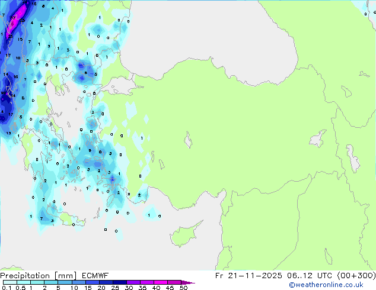This screenshot has width=376, height=290.
Task: Choose the 40–45 mm magenta legend box
Action: pos(161,282)
